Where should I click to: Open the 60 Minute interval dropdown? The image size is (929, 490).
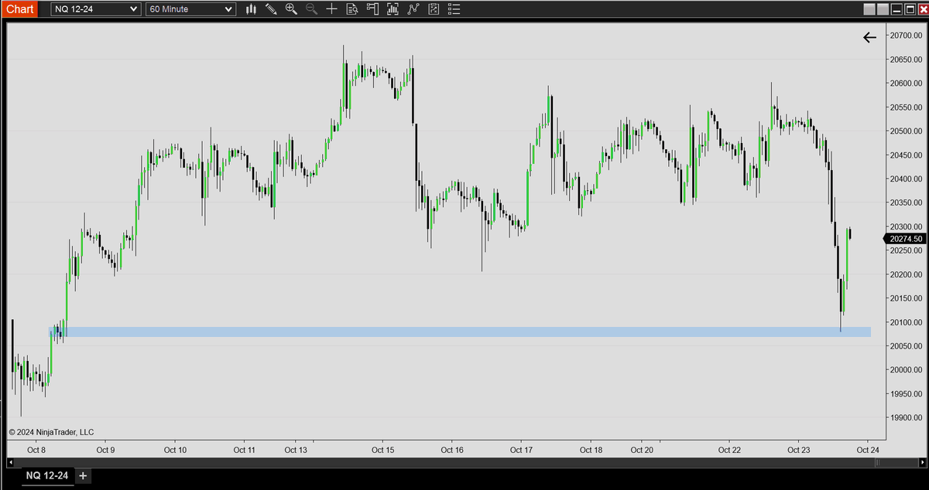[190, 9]
